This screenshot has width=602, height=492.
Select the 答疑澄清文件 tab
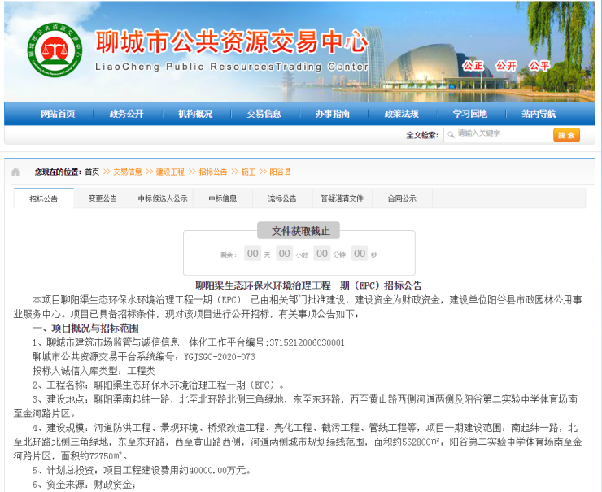click(x=342, y=198)
